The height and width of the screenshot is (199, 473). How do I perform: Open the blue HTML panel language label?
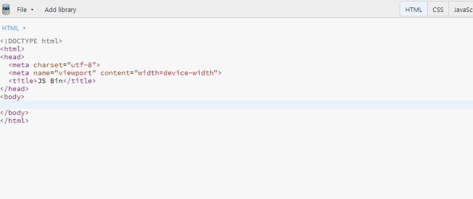point(10,28)
